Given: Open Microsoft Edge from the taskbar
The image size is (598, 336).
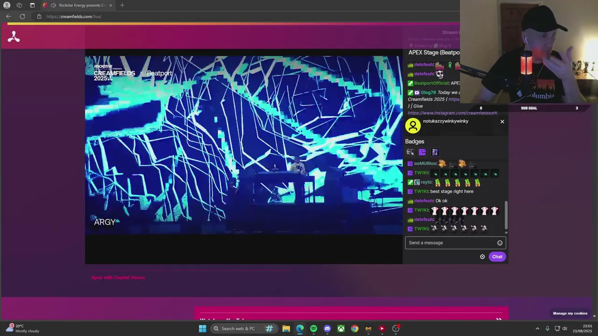Looking at the screenshot, I should (x=300, y=329).
